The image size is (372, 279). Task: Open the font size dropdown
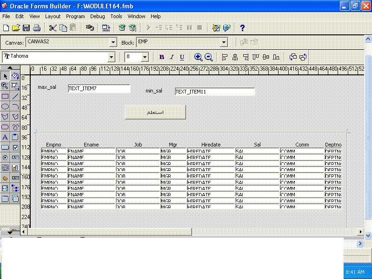click(x=145, y=57)
